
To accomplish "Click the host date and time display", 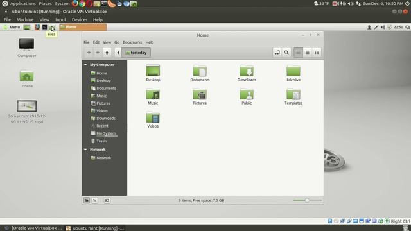I will [x=383, y=4].
